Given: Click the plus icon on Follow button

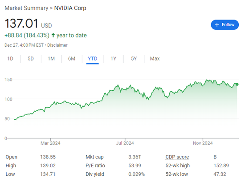Looking at the screenshot, I should 217,24.
